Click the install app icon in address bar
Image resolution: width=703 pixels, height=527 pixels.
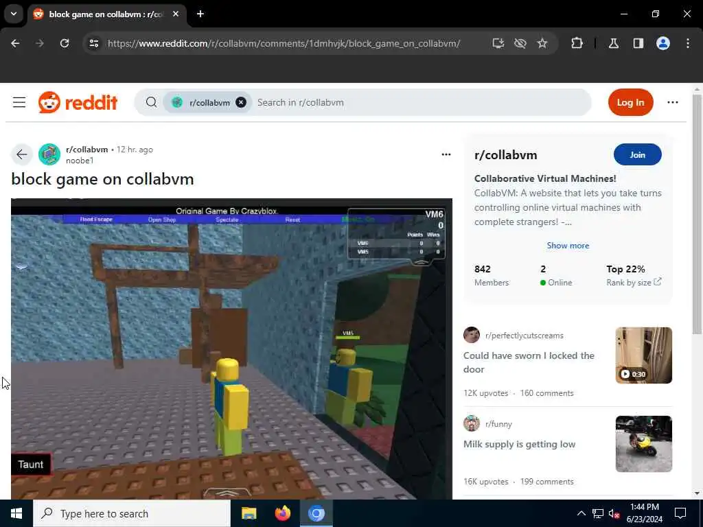[x=498, y=43]
